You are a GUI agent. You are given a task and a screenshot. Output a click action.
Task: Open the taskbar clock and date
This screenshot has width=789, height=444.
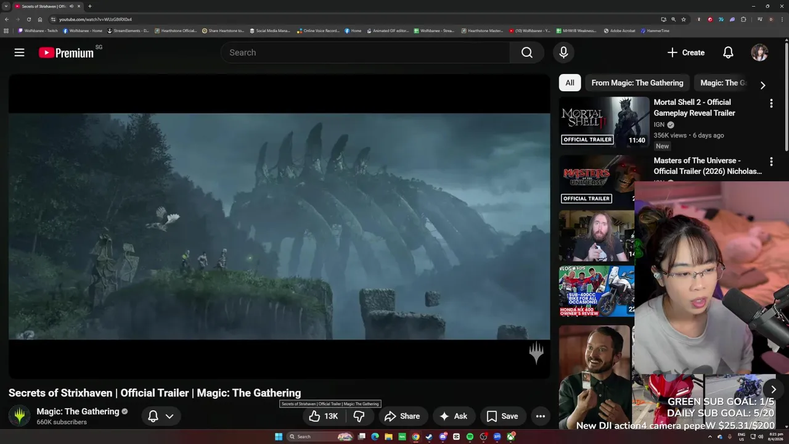point(776,437)
